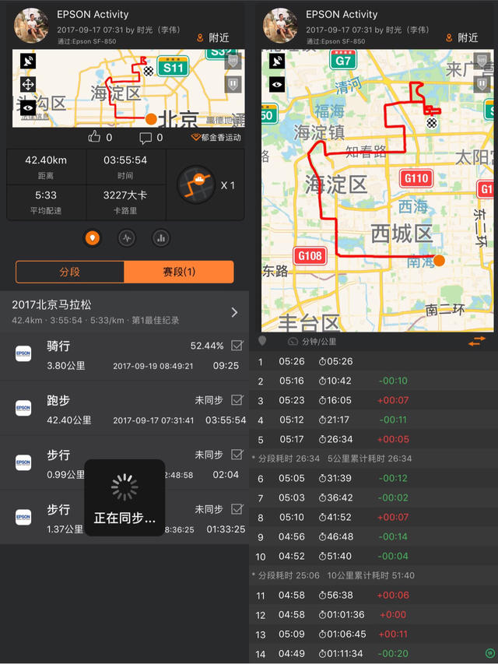Toggle the eye icon on right map

(x=277, y=85)
